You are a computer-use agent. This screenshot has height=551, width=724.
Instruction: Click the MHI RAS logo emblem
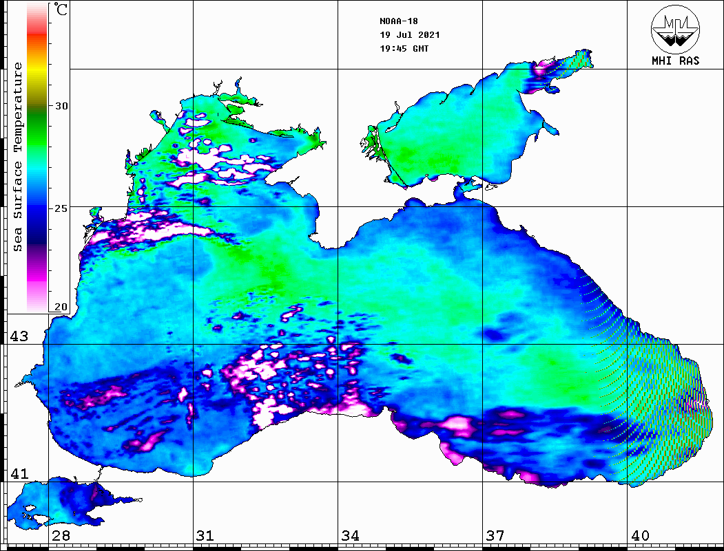(675, 30)
